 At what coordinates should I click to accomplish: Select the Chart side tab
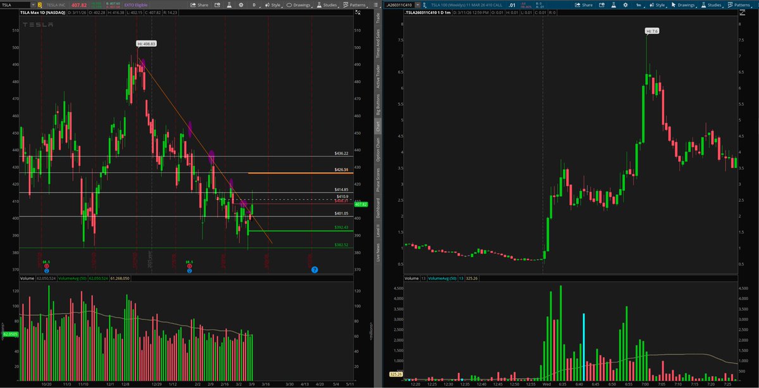pos(378,126)
